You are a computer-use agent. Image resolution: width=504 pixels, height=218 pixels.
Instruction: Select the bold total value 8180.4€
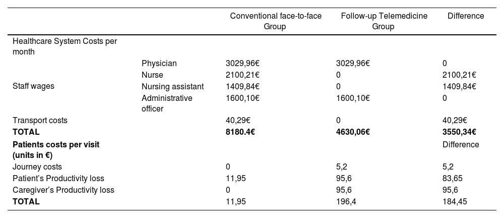(x=243, y=132)
